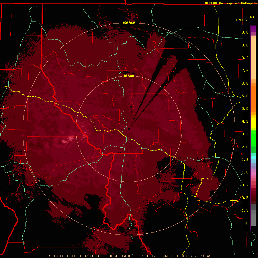Screen dimensions: 258x258
Task: Click the 0.2 value on color scale
Action: pos(245,185)
